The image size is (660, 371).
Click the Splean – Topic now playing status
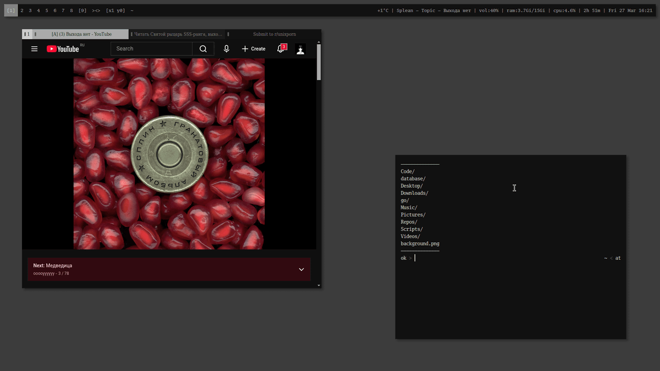[x=433, y=10]
